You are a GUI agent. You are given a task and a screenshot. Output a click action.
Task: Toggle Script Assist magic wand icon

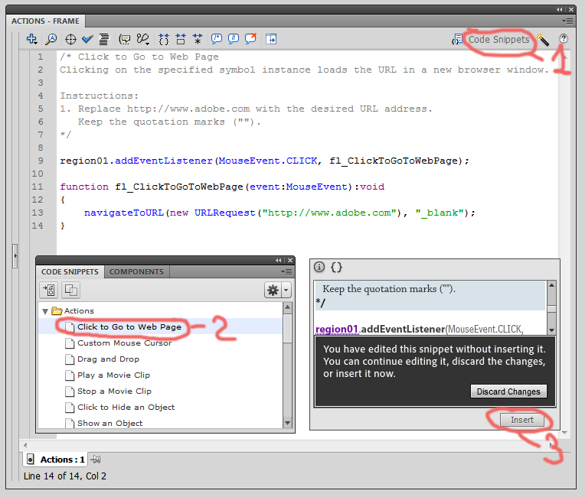tap(543, 39)
